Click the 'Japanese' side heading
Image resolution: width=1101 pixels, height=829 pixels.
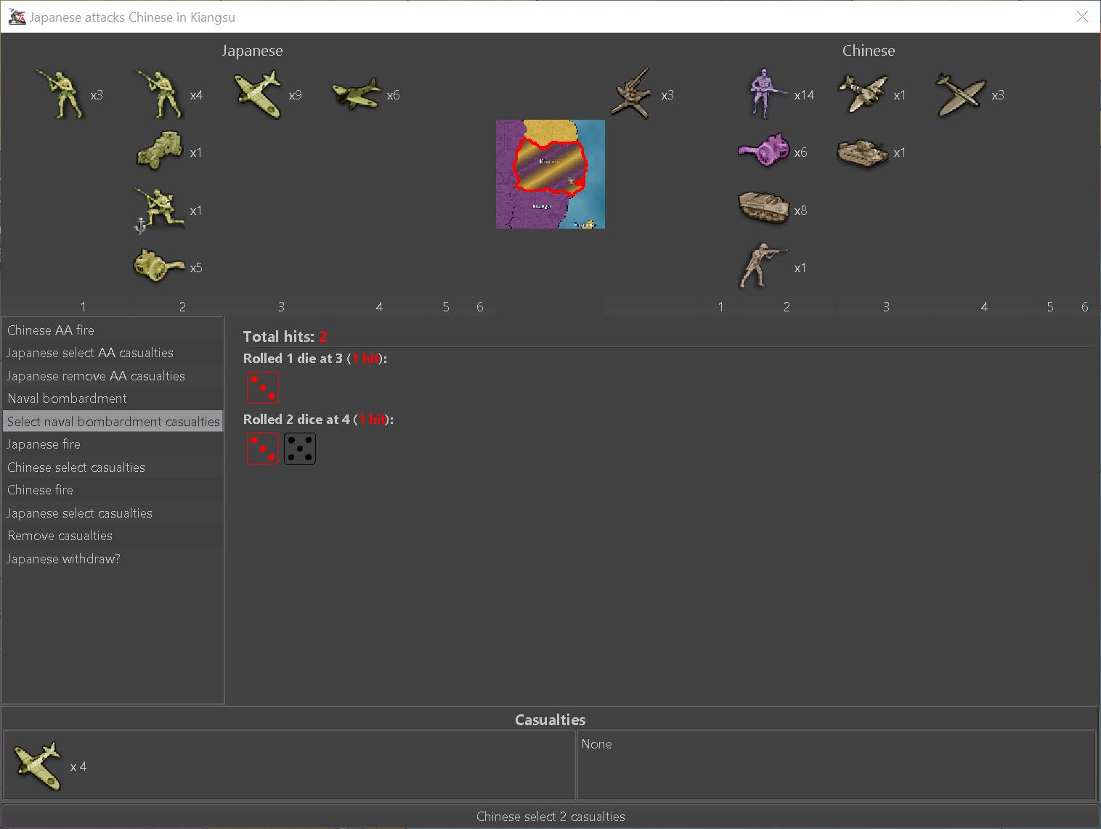pos(252,51)
